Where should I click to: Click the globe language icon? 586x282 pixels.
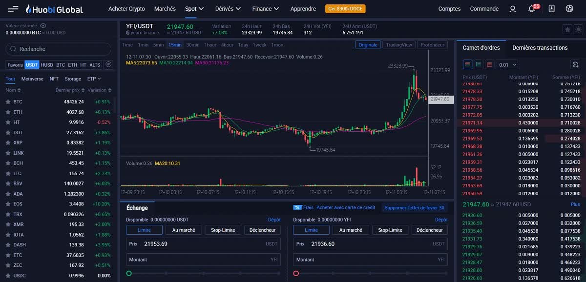pos(569,9)
